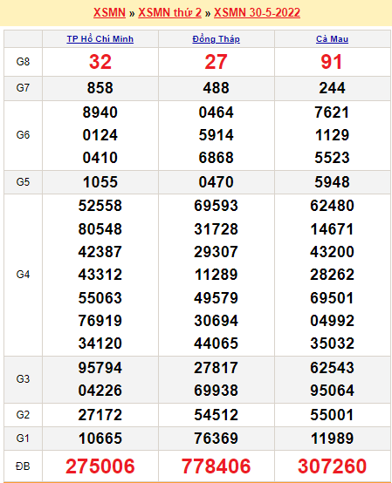Open the XSMN 30-5-2022 link

pos(257,12)
